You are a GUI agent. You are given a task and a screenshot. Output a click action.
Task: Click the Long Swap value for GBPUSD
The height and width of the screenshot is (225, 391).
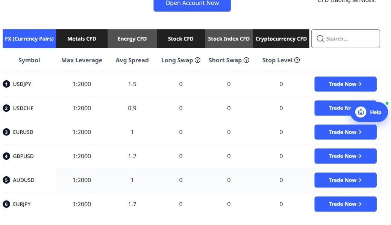(x=181, y=156)
